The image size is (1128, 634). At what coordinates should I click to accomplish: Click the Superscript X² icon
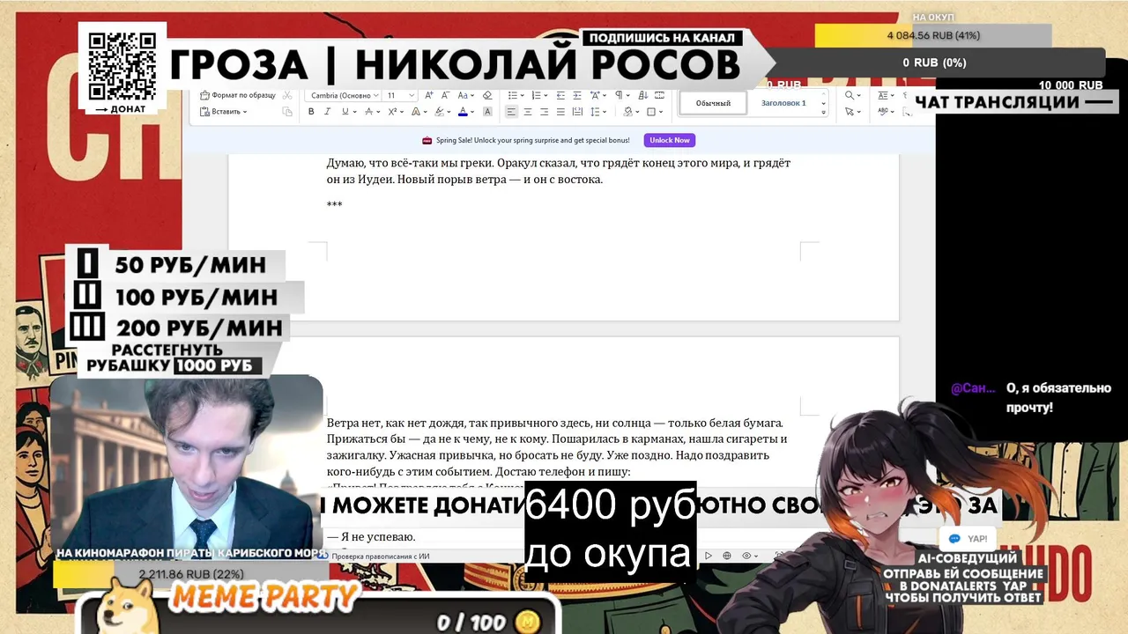(392, 112)
